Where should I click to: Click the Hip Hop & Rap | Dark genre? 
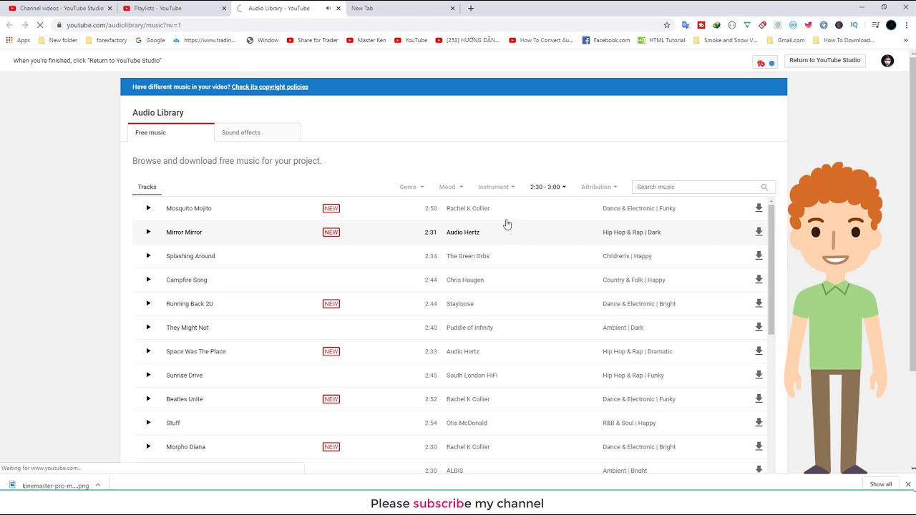coord(632,232)
